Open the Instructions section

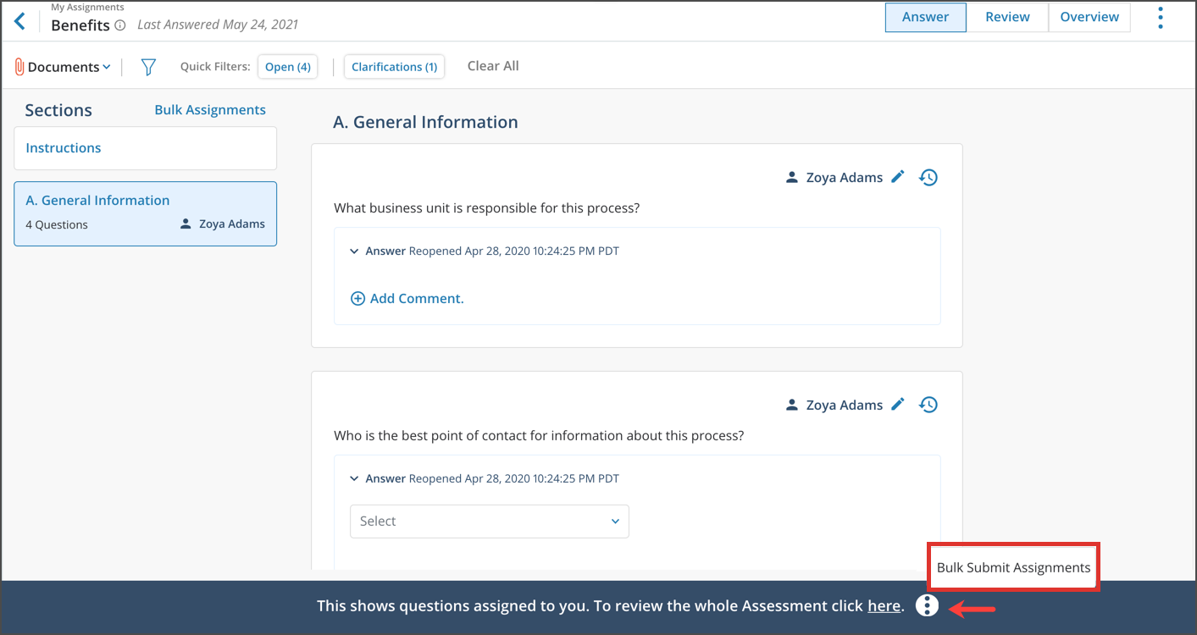[146, 148]
